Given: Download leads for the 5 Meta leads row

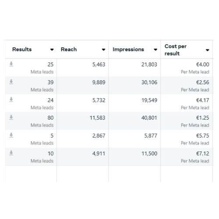Looking at the screenshot, I should pyautogui.click(x=11, y=135).
